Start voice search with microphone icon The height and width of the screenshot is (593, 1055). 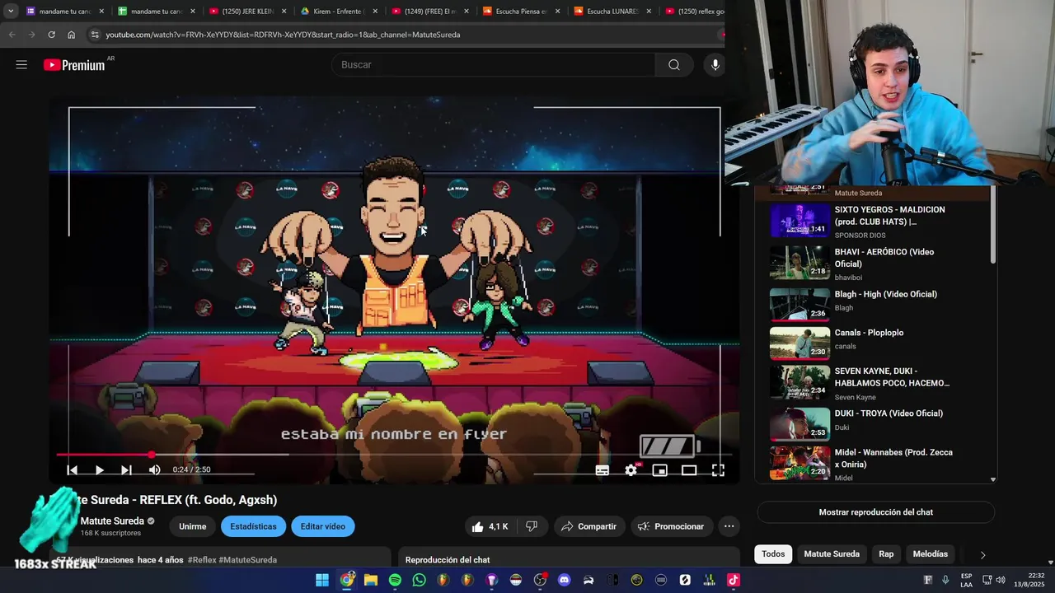[715, 65]
